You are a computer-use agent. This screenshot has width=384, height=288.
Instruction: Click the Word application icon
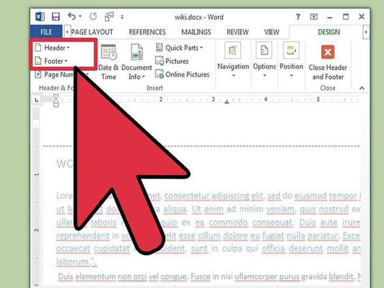click(x=40, y=17)
